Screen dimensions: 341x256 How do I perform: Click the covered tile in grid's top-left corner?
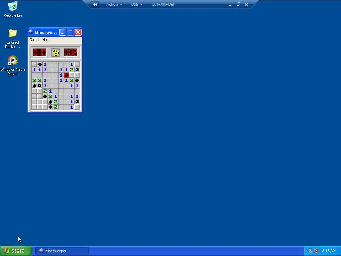click(x=34, y=64)
